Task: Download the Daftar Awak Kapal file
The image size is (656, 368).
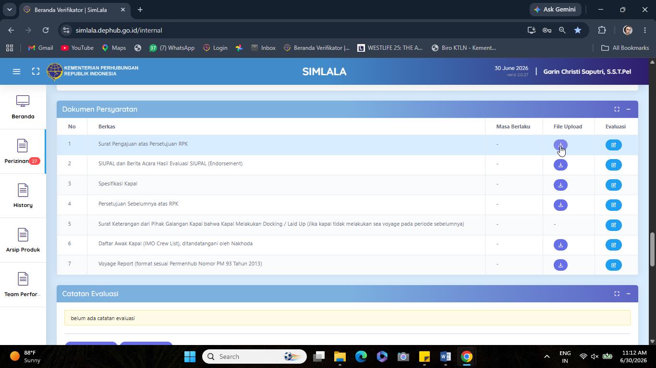Action: [x=560, y=245]
